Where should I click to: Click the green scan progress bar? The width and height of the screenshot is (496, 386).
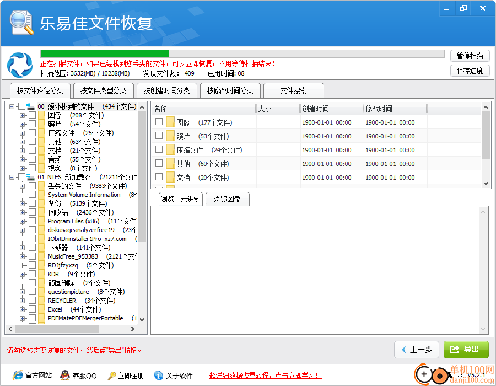pyautogui.click(x=105, y=54)
